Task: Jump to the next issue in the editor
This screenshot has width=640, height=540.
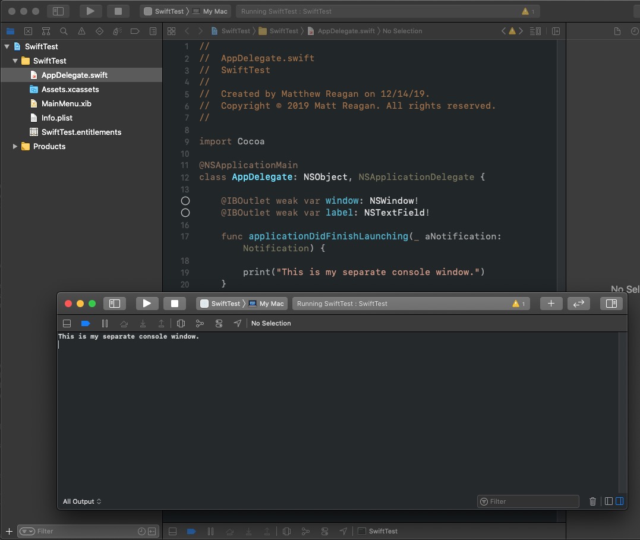Action: (521, 31)
